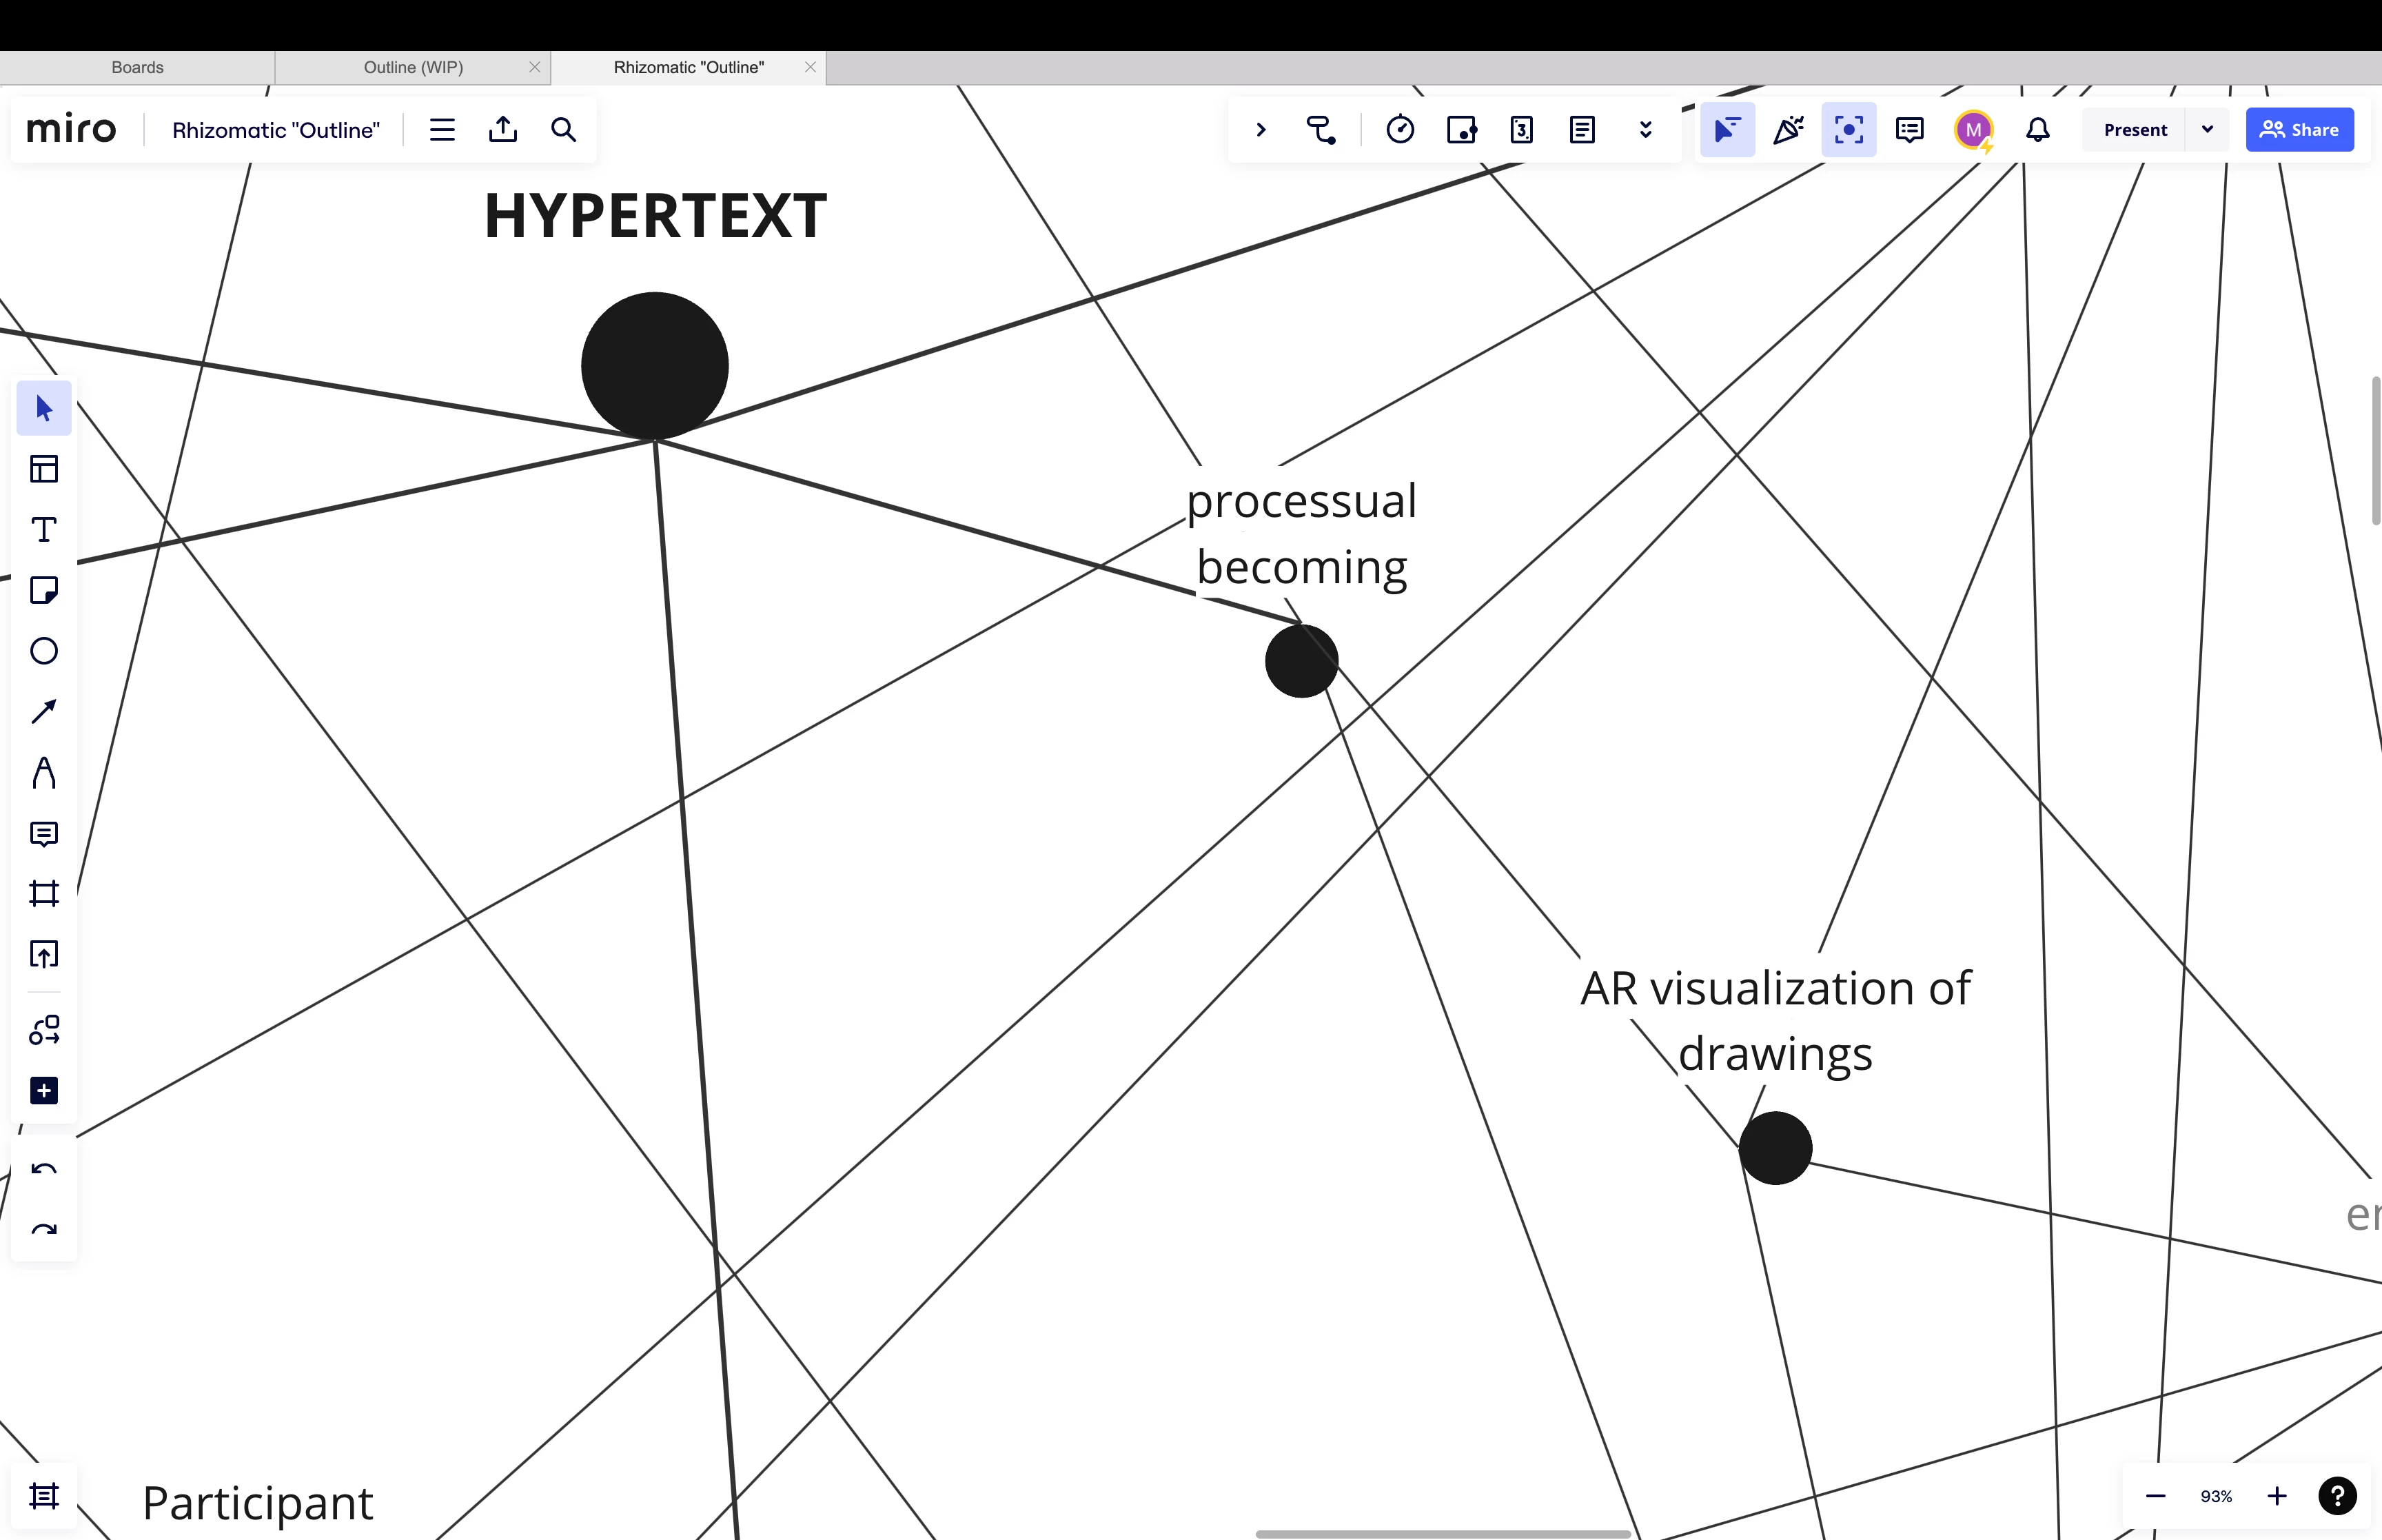2382x1540 pixels.
Task: Zoom in with the plus button
Action: tap(2277, 1497)
